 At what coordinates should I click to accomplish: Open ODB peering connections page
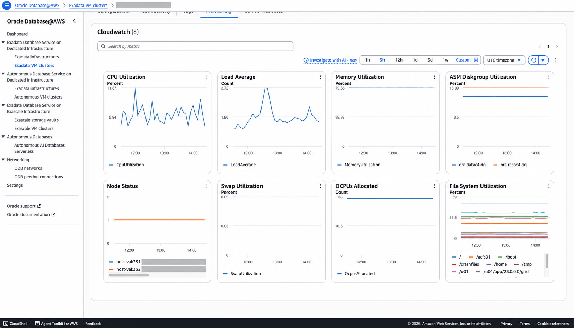[x=38, y=177]
